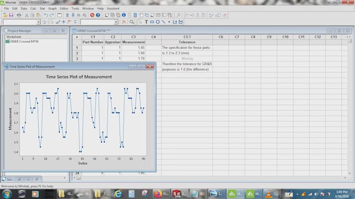This screenshot has height=199, width=355.
Task: Click the magnifier zoom icon
Action: (x=132, y=22)
